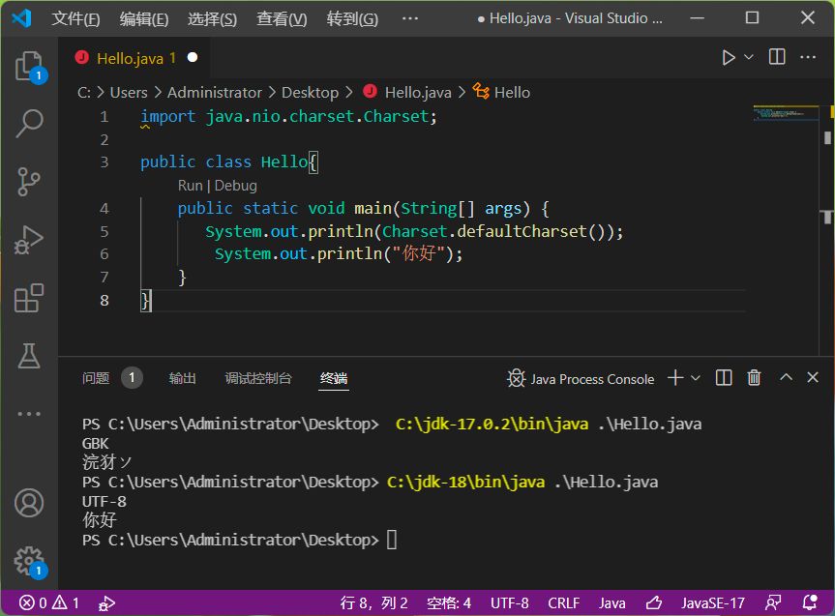
Task: Open the run options dropdown arrow
Action: pos(748,57)
